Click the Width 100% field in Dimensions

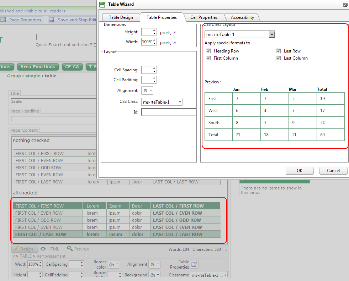pyautogui.click(x=147, y=42)
